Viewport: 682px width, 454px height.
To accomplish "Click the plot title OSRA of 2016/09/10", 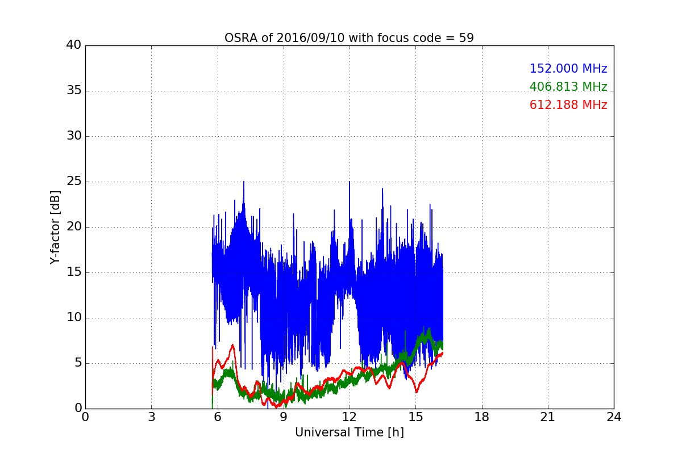I will tap(349, 38).
